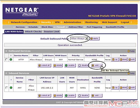Image resolution: width=140 pixels, height=108 pixels.
Task: Open the Security menu
Action: pyautogui.click(x=46, y=22)
